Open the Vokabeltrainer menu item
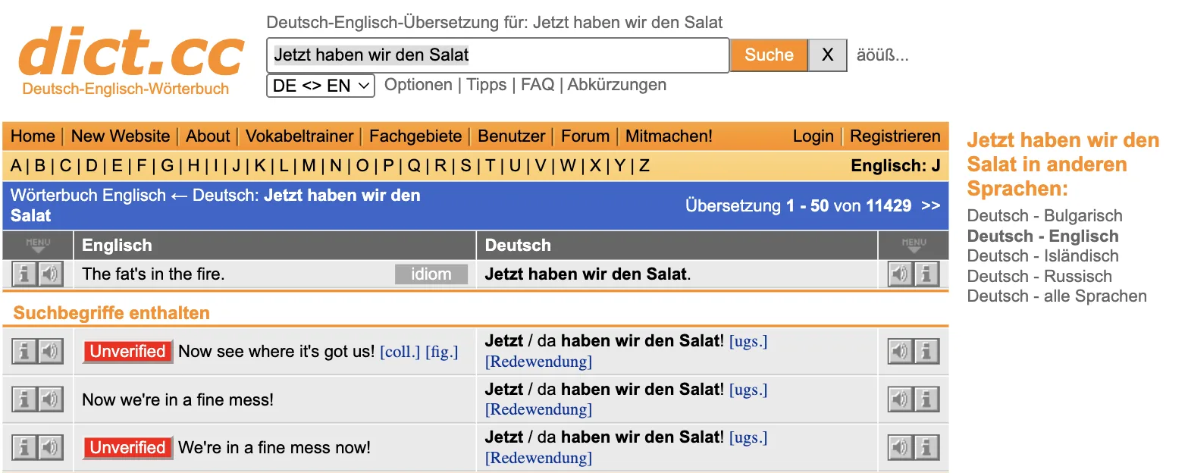1188x473 pixels. (x=299, y=136)
